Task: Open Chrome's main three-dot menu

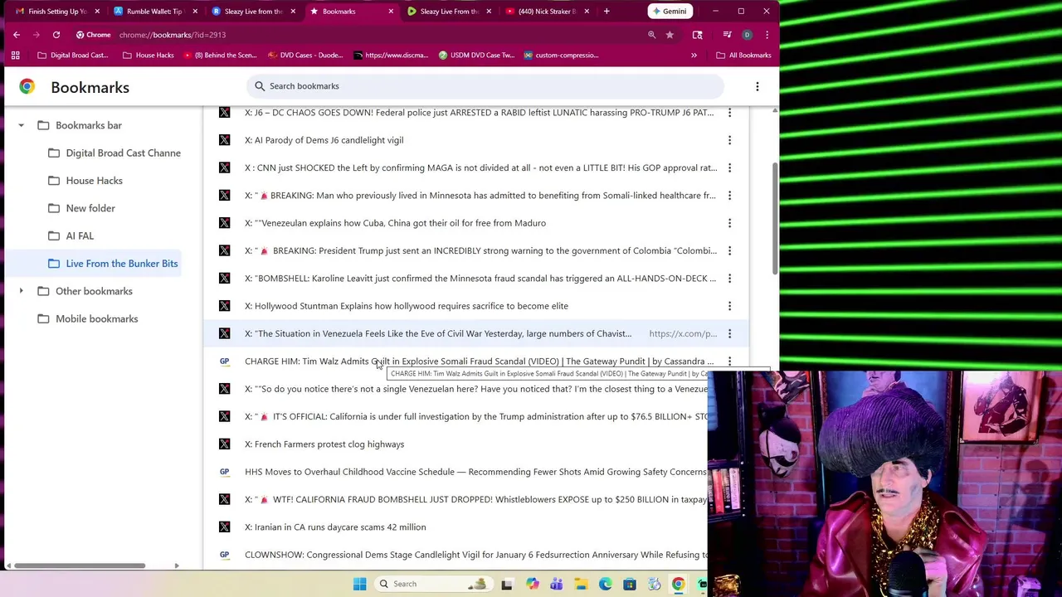Action: pos(767,35)
